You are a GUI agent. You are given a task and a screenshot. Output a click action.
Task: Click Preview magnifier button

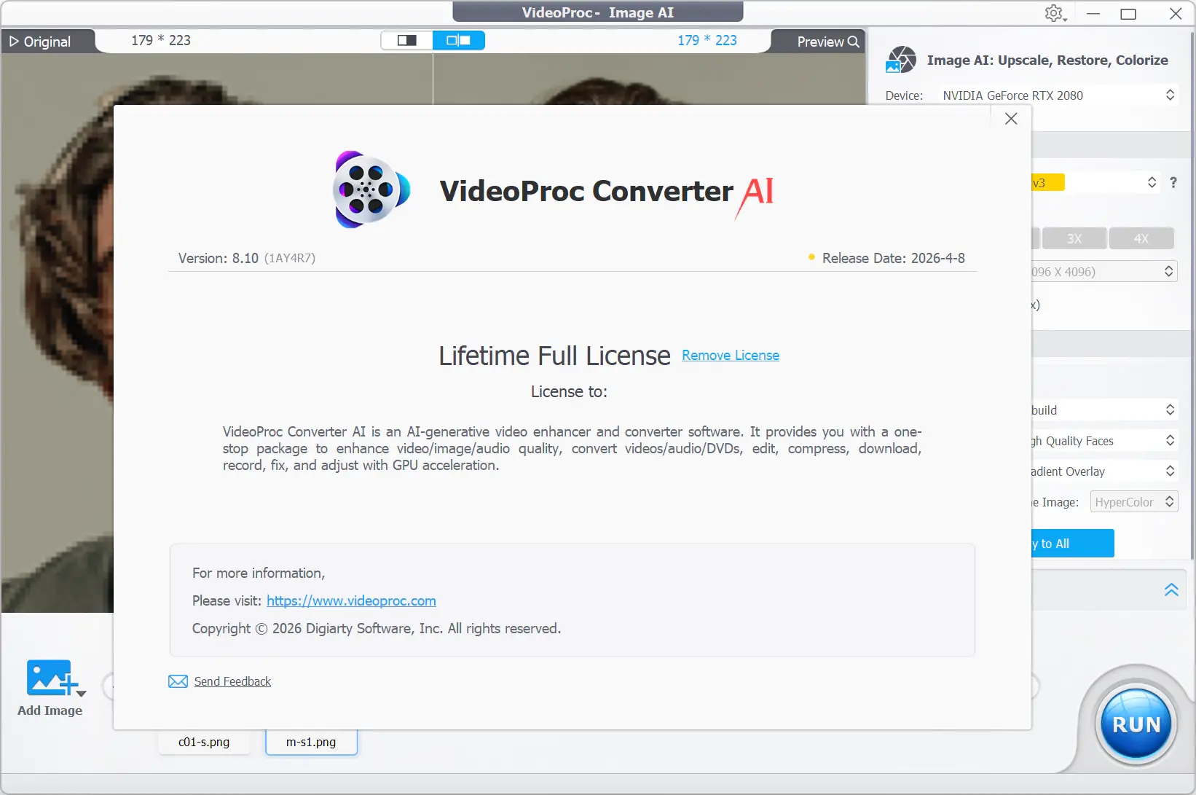[828, 42]
